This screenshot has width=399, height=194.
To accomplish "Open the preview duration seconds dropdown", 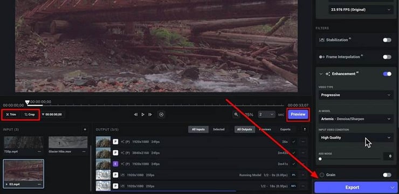I will (266, 115).
